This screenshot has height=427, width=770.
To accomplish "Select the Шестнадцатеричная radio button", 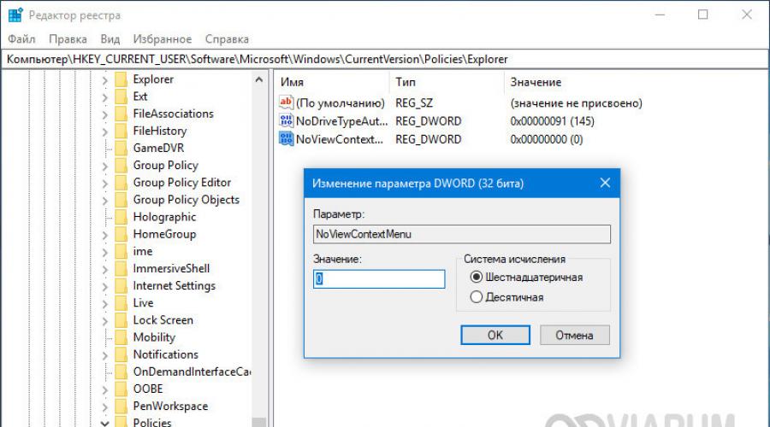I will (x=477, y=278).
